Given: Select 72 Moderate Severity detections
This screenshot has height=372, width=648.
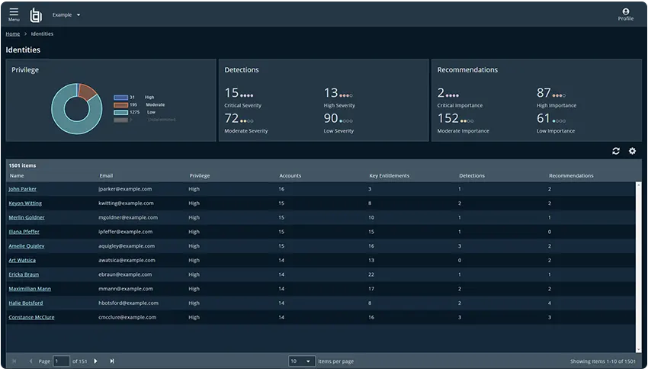Looking at the screenshot, I should coord(246,123).
